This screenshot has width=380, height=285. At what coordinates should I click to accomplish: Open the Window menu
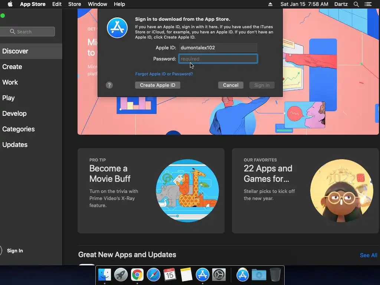(x=98, y=4)
